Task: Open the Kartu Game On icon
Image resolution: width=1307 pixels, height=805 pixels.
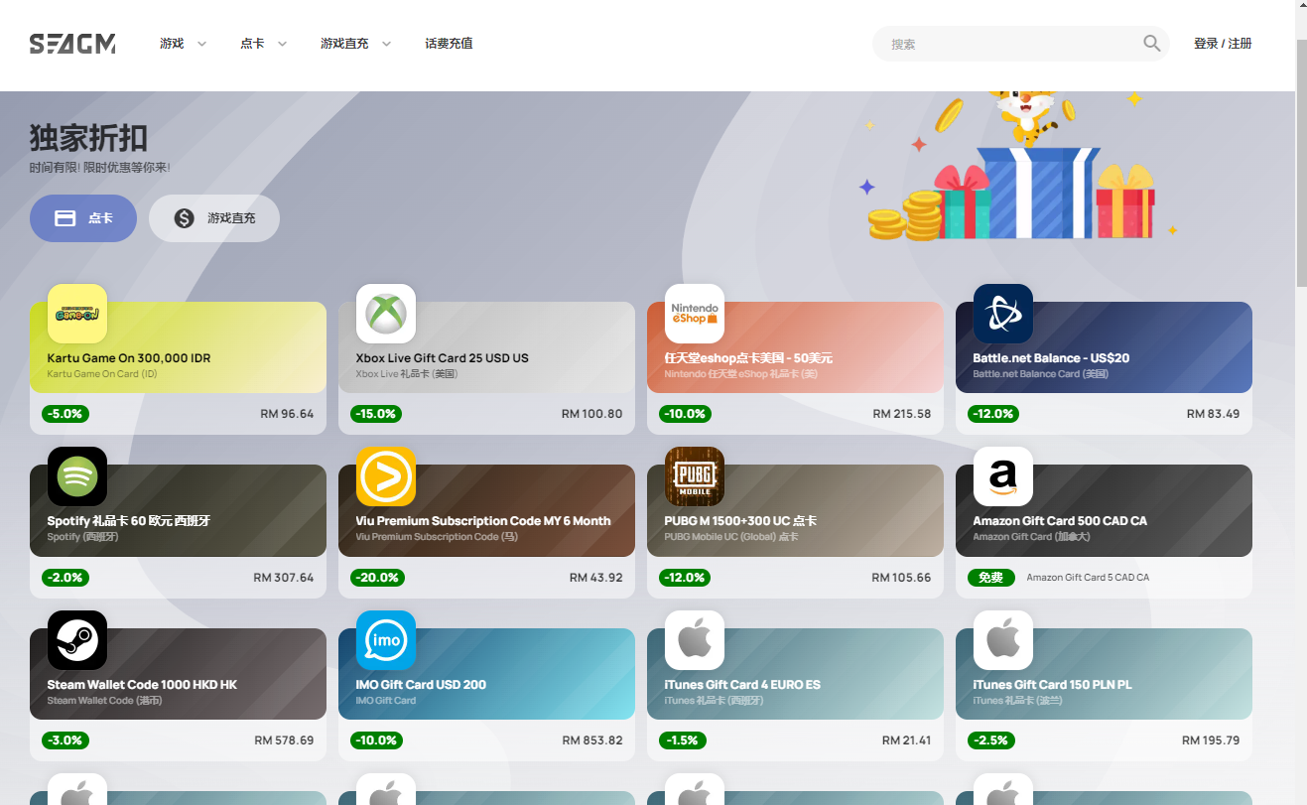Action: coord(77,314)
